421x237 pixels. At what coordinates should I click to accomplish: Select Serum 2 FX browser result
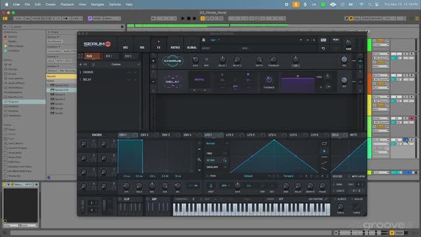[61, 90]
